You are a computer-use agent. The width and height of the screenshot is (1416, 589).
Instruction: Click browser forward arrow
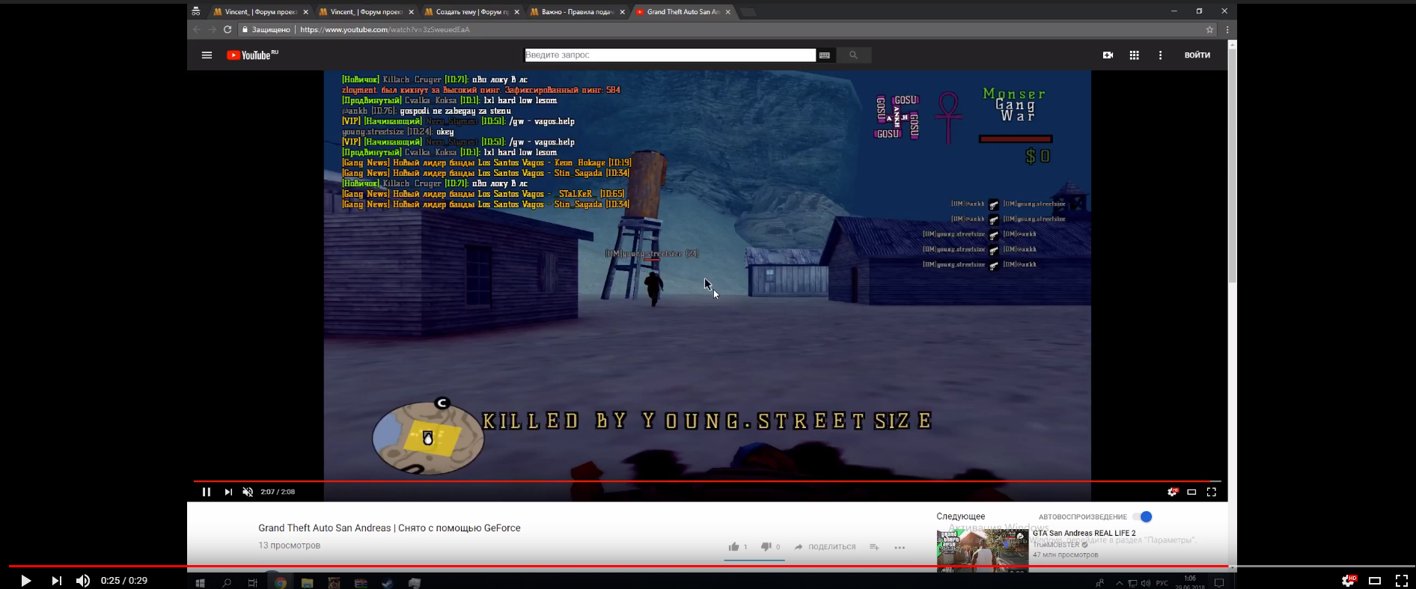[212, 29]
